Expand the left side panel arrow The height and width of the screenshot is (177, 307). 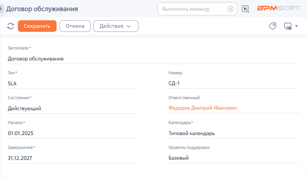(1, 9)
